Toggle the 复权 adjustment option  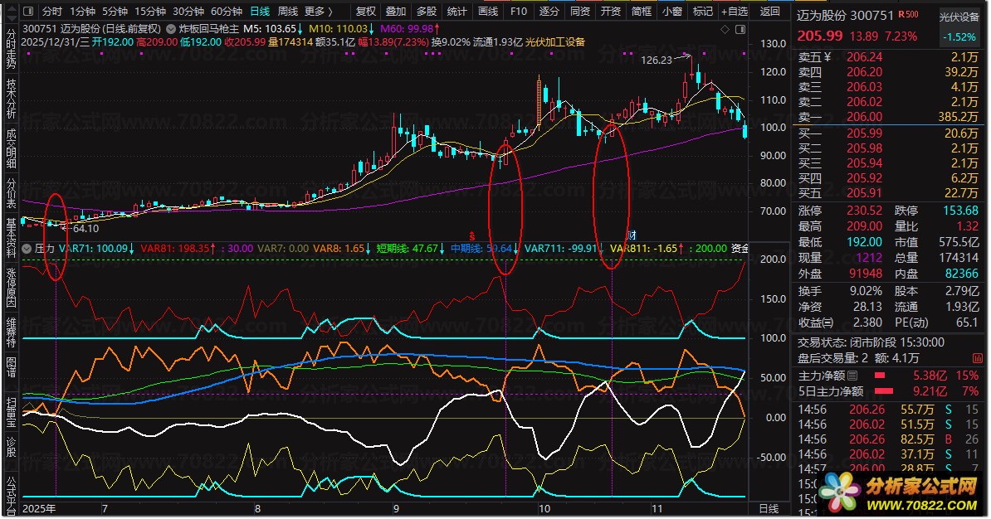click(x=365, y=12)
